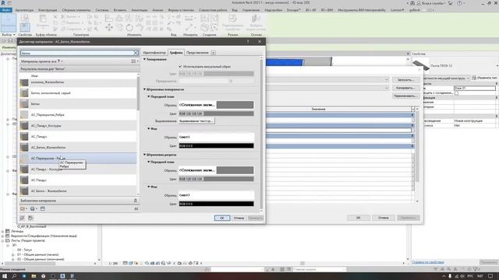Click surface background color swatch RGB 0 0 0
The width and height of the screenshot is (499, 280).
pyautogui.click(x=216, y=145)
